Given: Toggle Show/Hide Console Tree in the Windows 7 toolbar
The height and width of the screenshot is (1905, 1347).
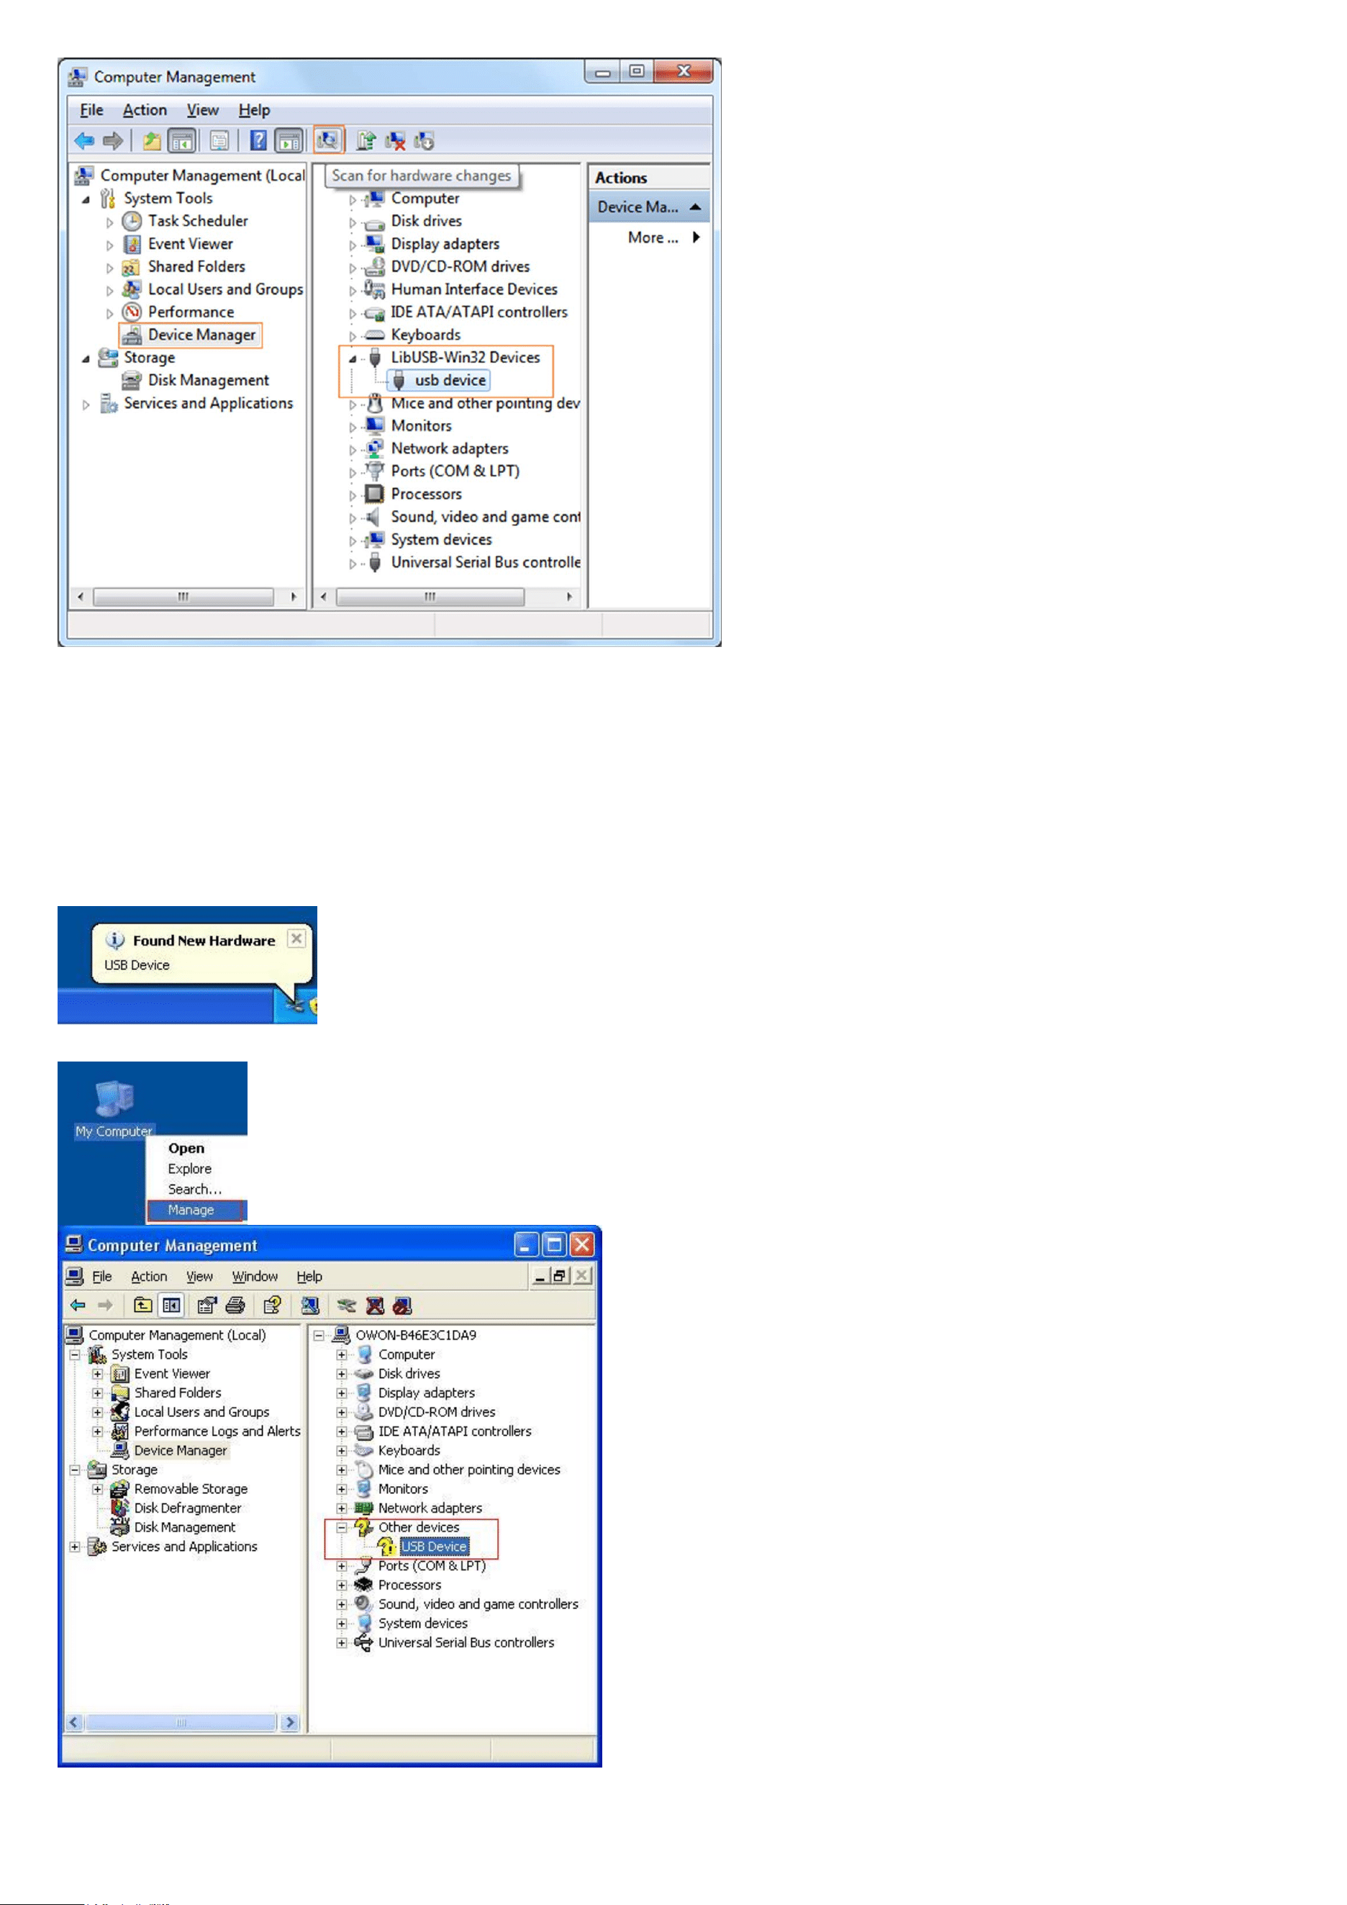Looking at the screenshot, I should [181, 141].
